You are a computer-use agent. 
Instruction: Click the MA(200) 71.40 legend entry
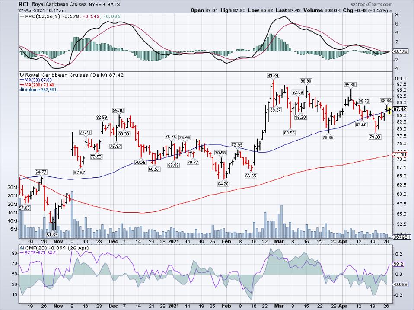click(x=39, y=85)
